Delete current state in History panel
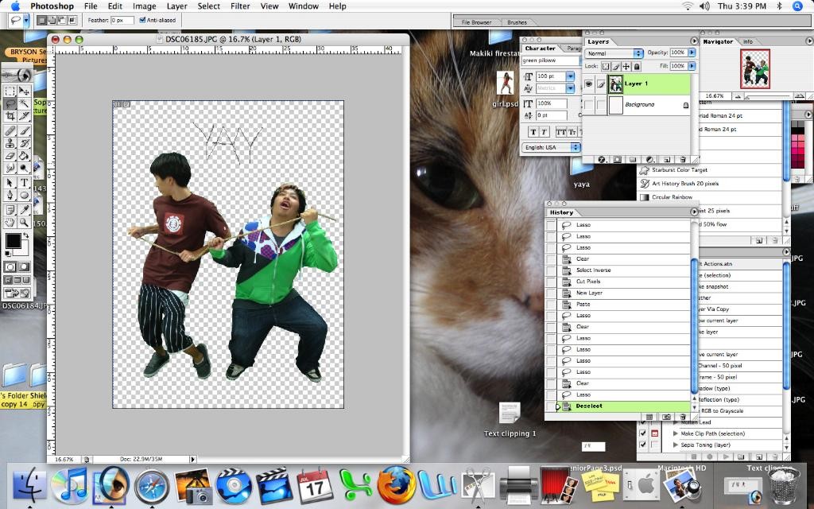Image resolution: width=814 pixels, height=509 pixels. tap(682, 417)
